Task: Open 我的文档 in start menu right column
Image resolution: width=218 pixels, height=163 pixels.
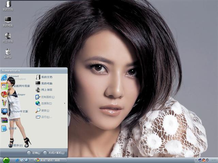Action: [44, 77]
